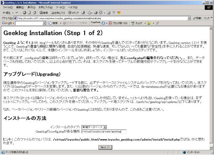The width and height of the screenshot is (214, 155).
Task: Click the page scrollbar down arrow
Action: coord(211,148)
